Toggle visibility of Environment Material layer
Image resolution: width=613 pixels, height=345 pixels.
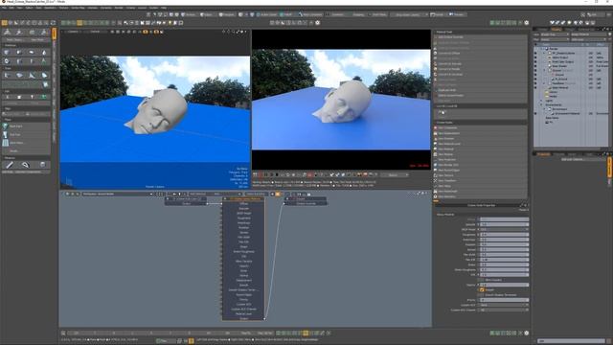(535, 113)
